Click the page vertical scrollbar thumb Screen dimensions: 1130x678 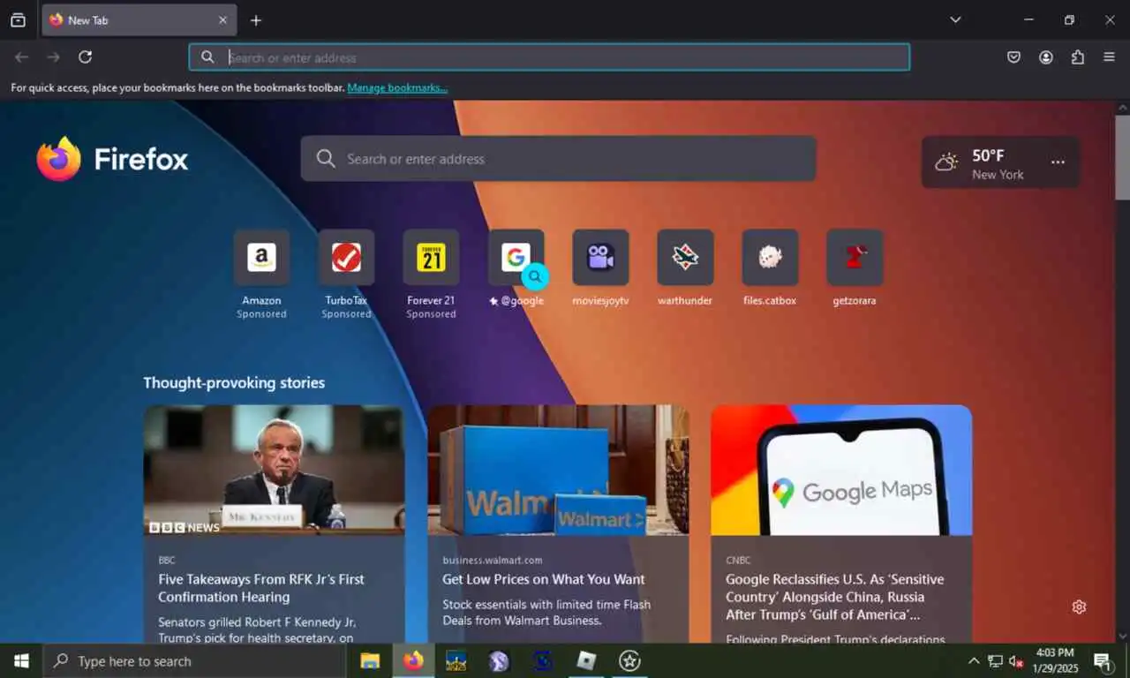click(1122, 157)
